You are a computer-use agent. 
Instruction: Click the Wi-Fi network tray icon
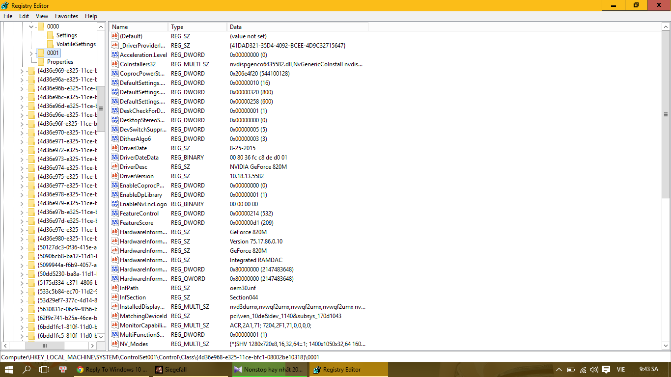click(583, 370)
